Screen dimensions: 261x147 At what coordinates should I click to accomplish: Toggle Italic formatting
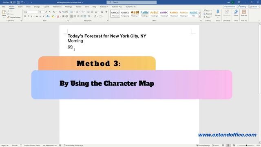28,16
